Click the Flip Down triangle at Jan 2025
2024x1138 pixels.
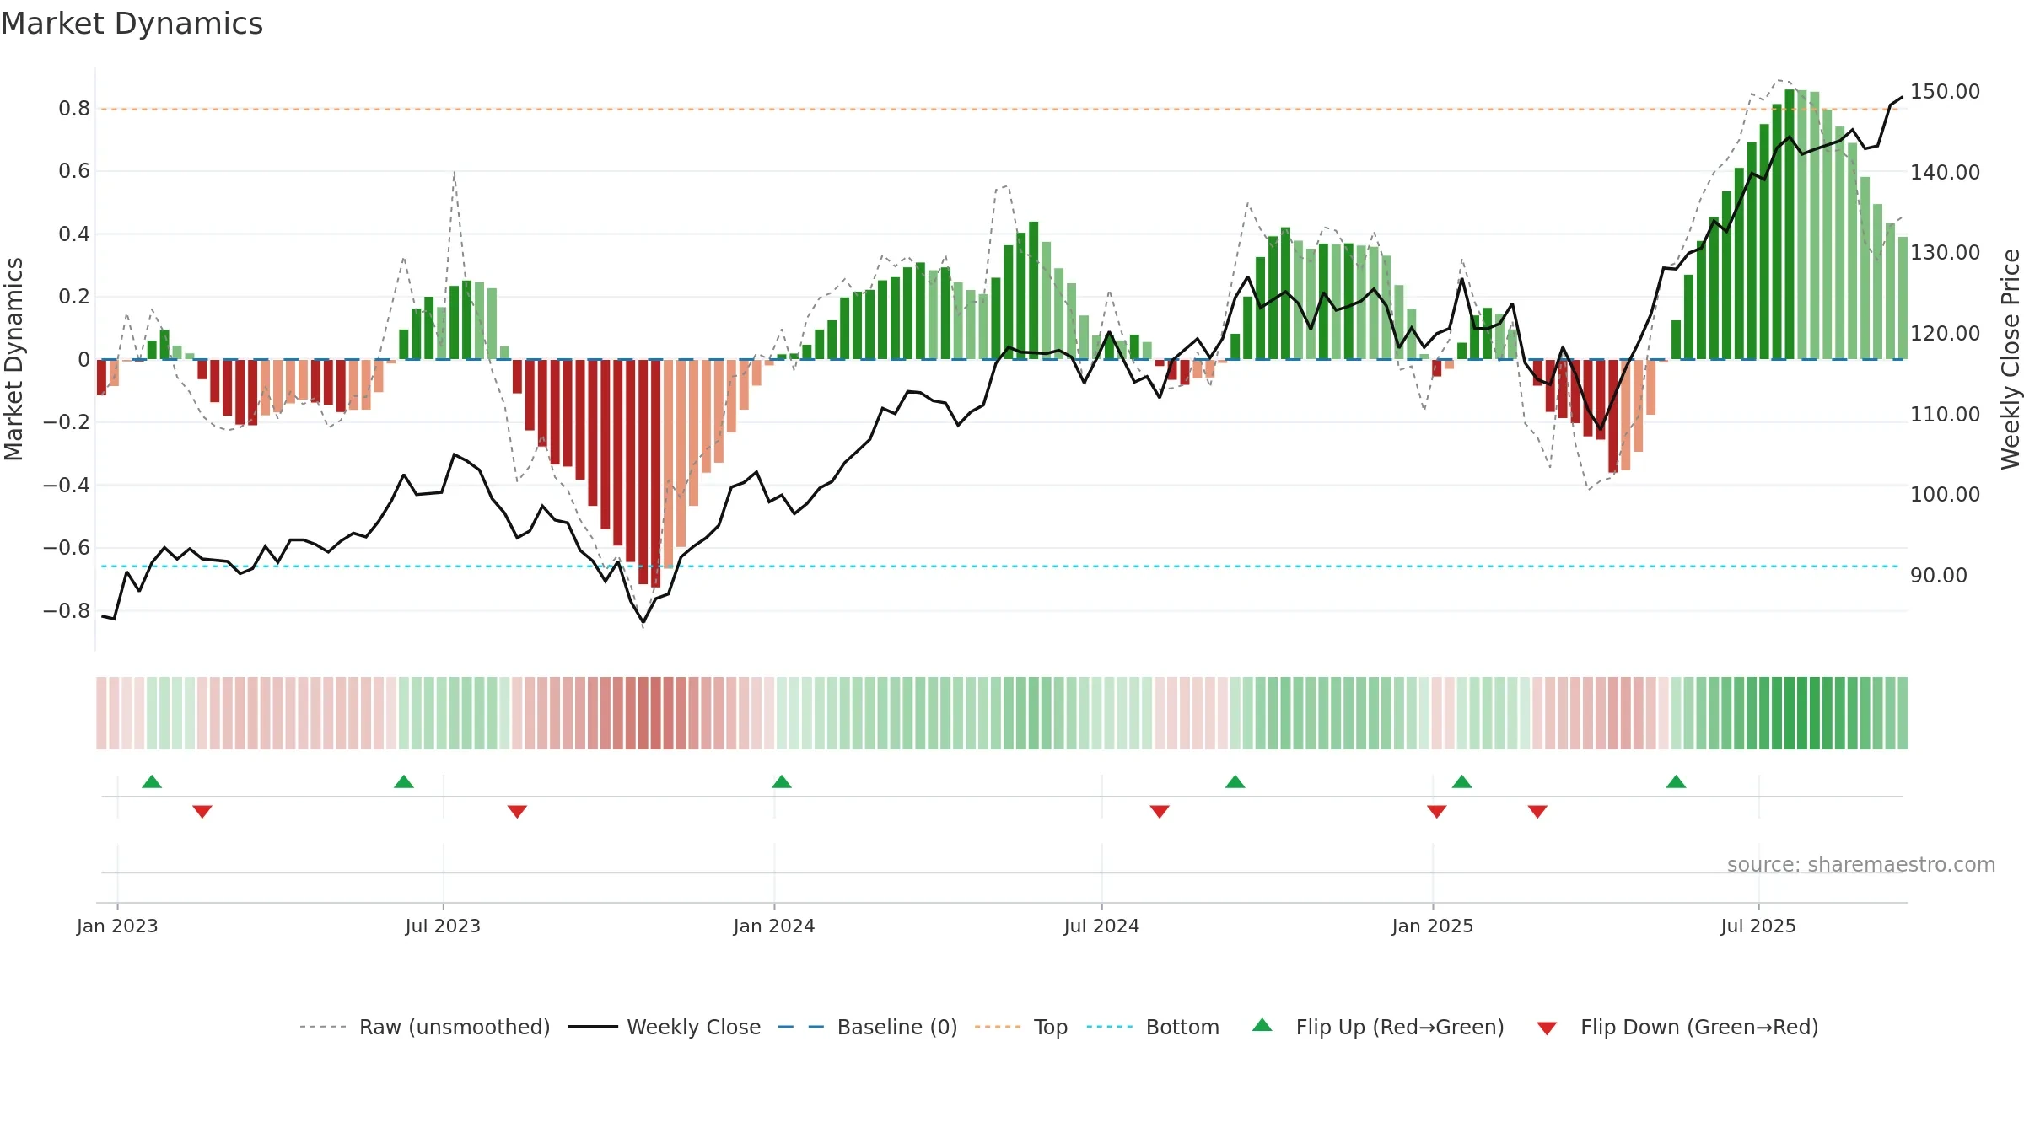click(1437, 812)
